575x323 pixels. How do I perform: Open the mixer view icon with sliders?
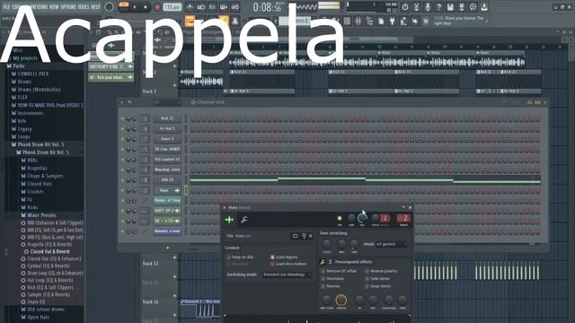pos(358,22)
